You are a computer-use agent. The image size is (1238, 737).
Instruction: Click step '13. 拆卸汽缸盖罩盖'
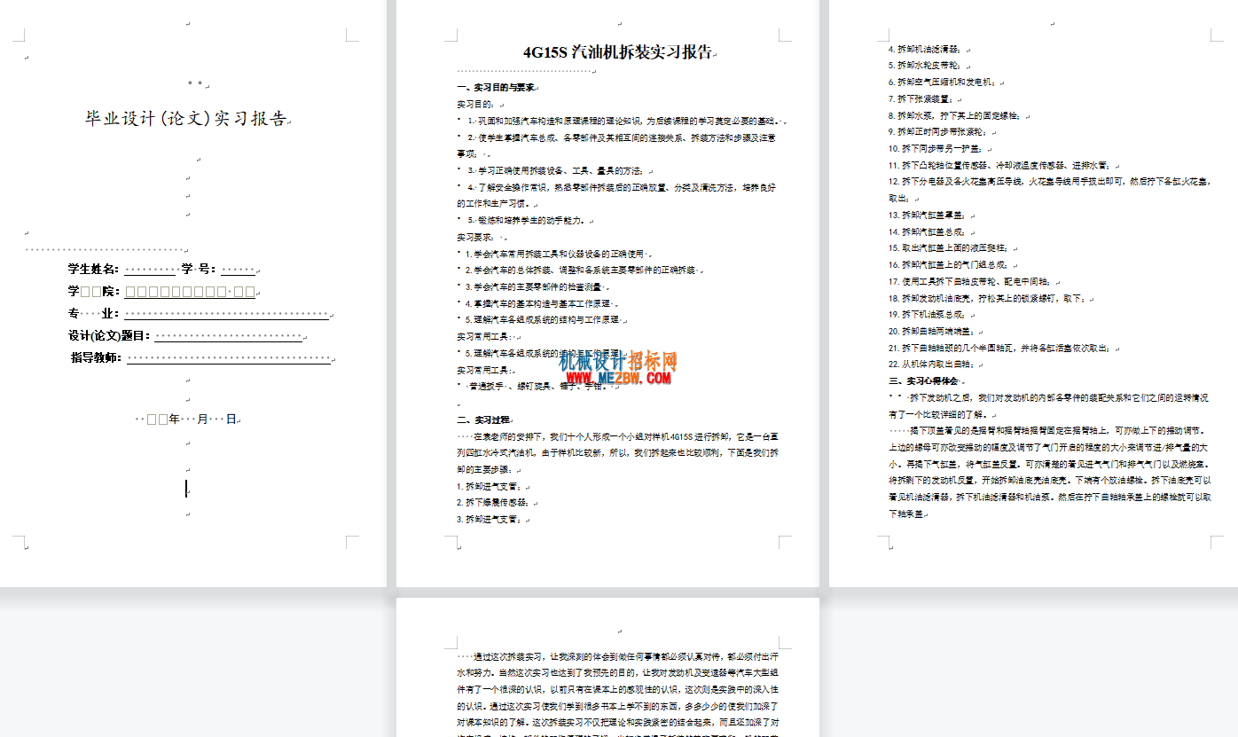(x=927, y=215)
